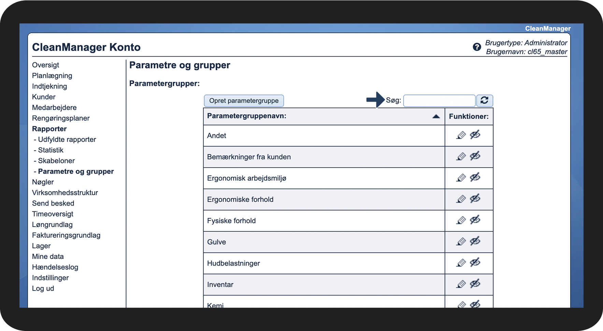603x331 pixels.
Task: Open Udfyldte rapporter in sidebar
Action: (67, 139)
